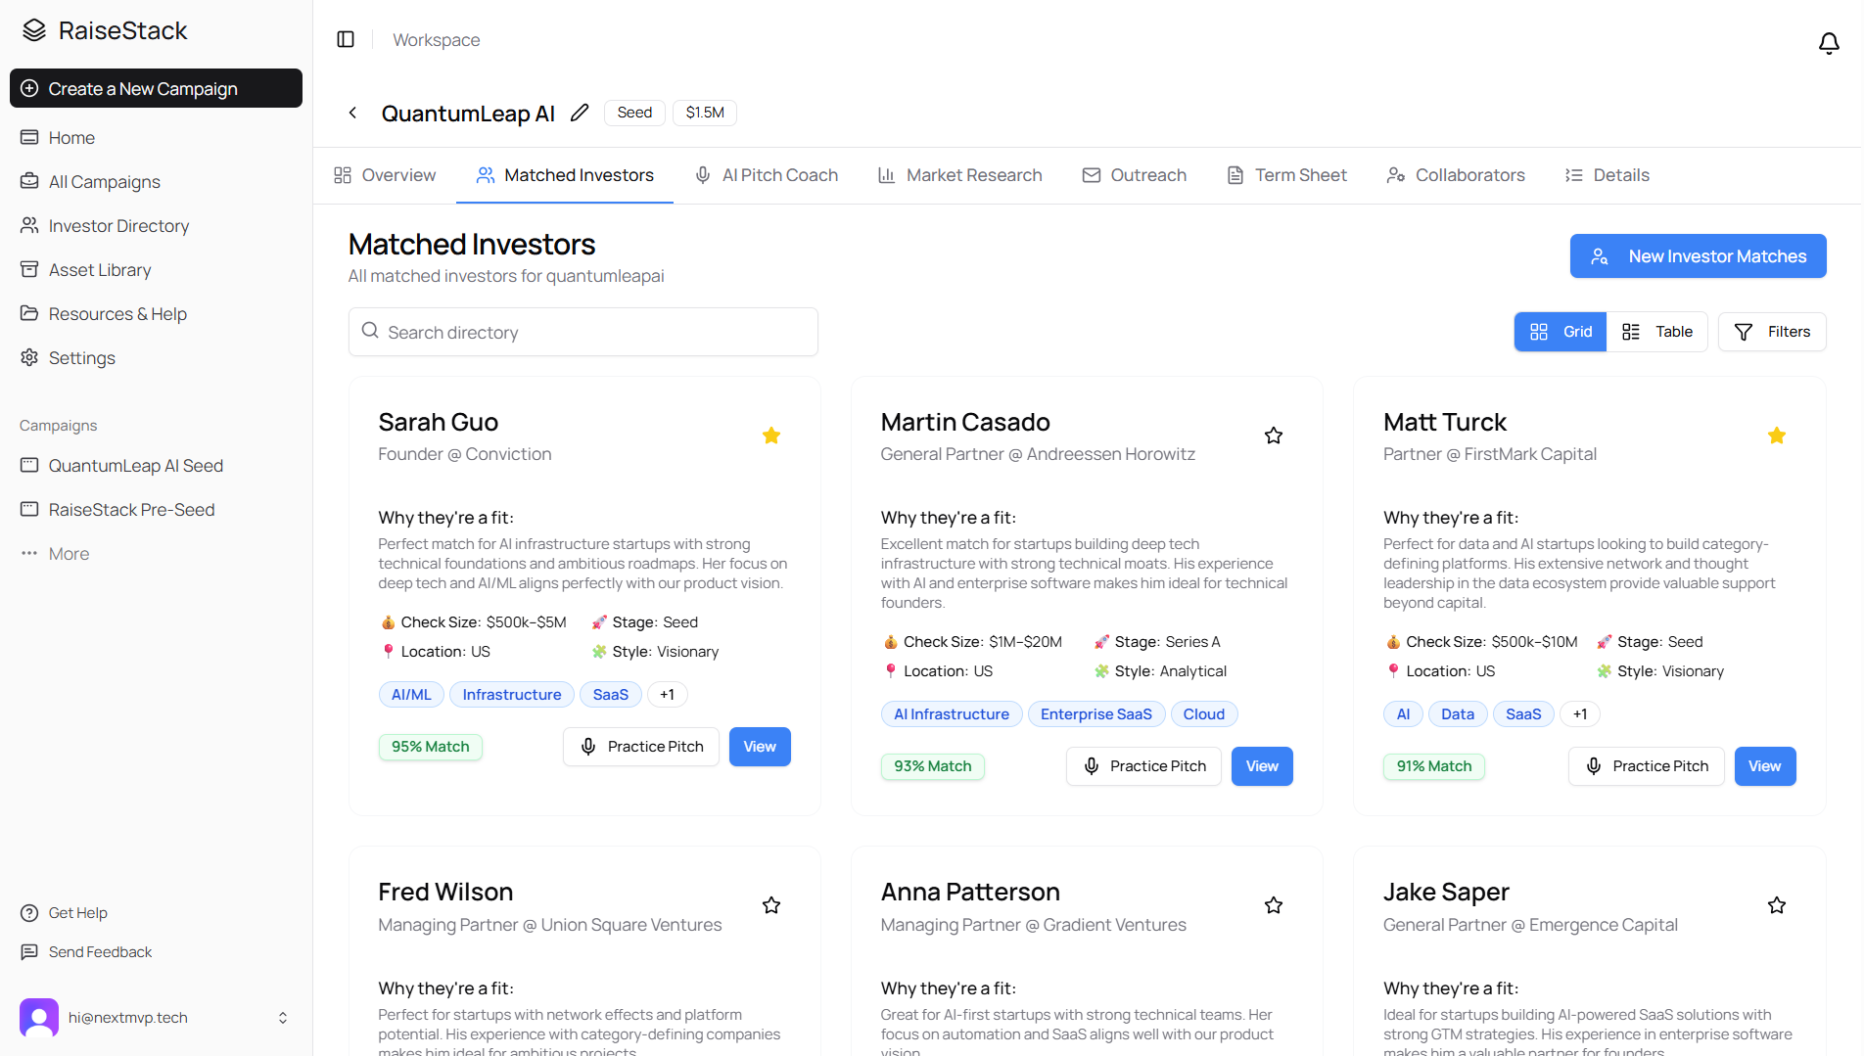Open Settings in sidebar

tap(156, 358)
